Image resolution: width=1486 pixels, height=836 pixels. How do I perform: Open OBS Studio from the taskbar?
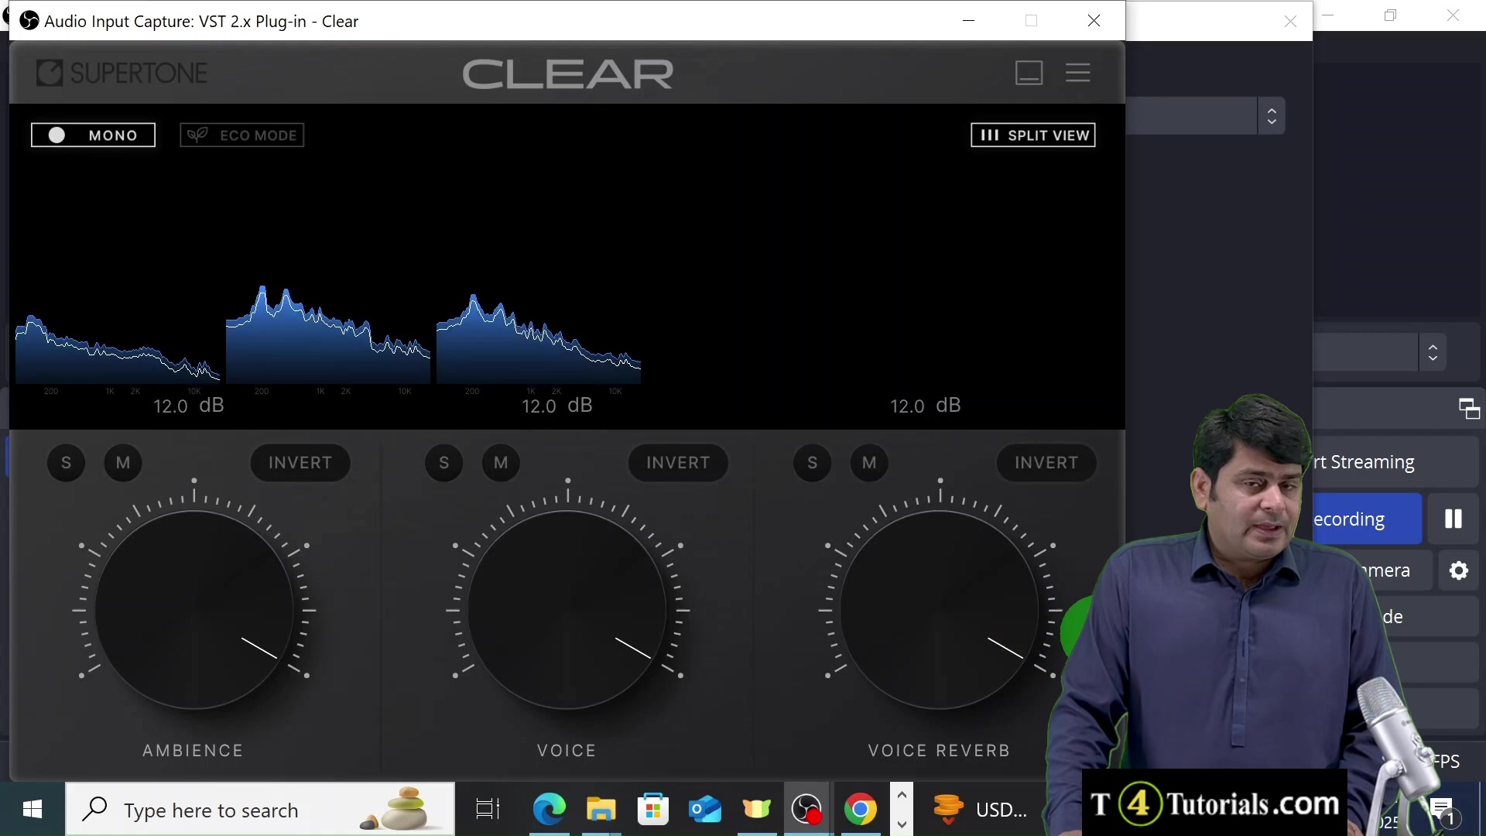[x=807, y=810]
